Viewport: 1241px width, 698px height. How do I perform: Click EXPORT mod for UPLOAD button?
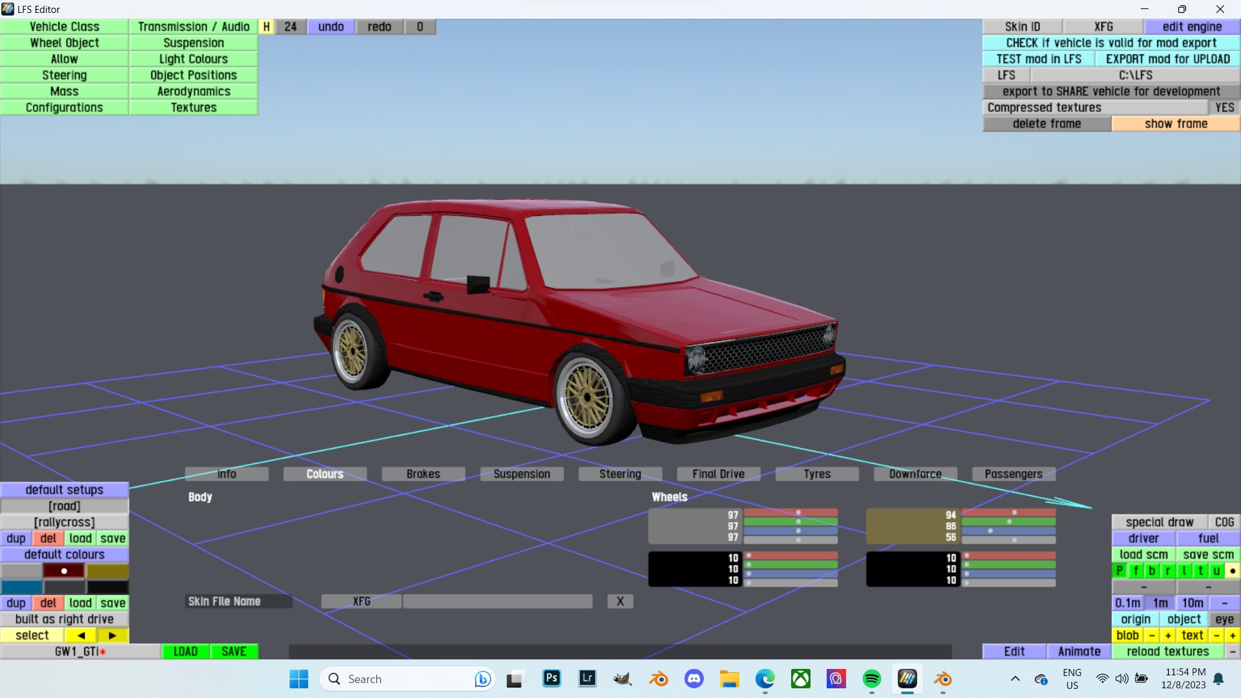click(x=1167, y=59)
